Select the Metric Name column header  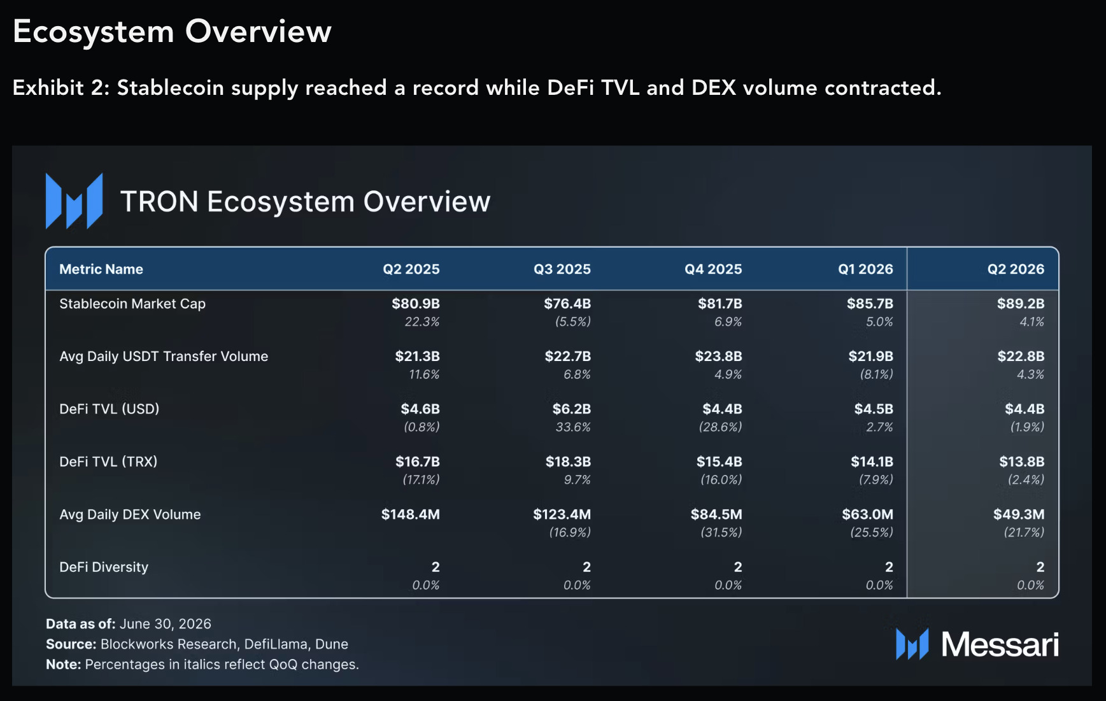coord(101,269)
